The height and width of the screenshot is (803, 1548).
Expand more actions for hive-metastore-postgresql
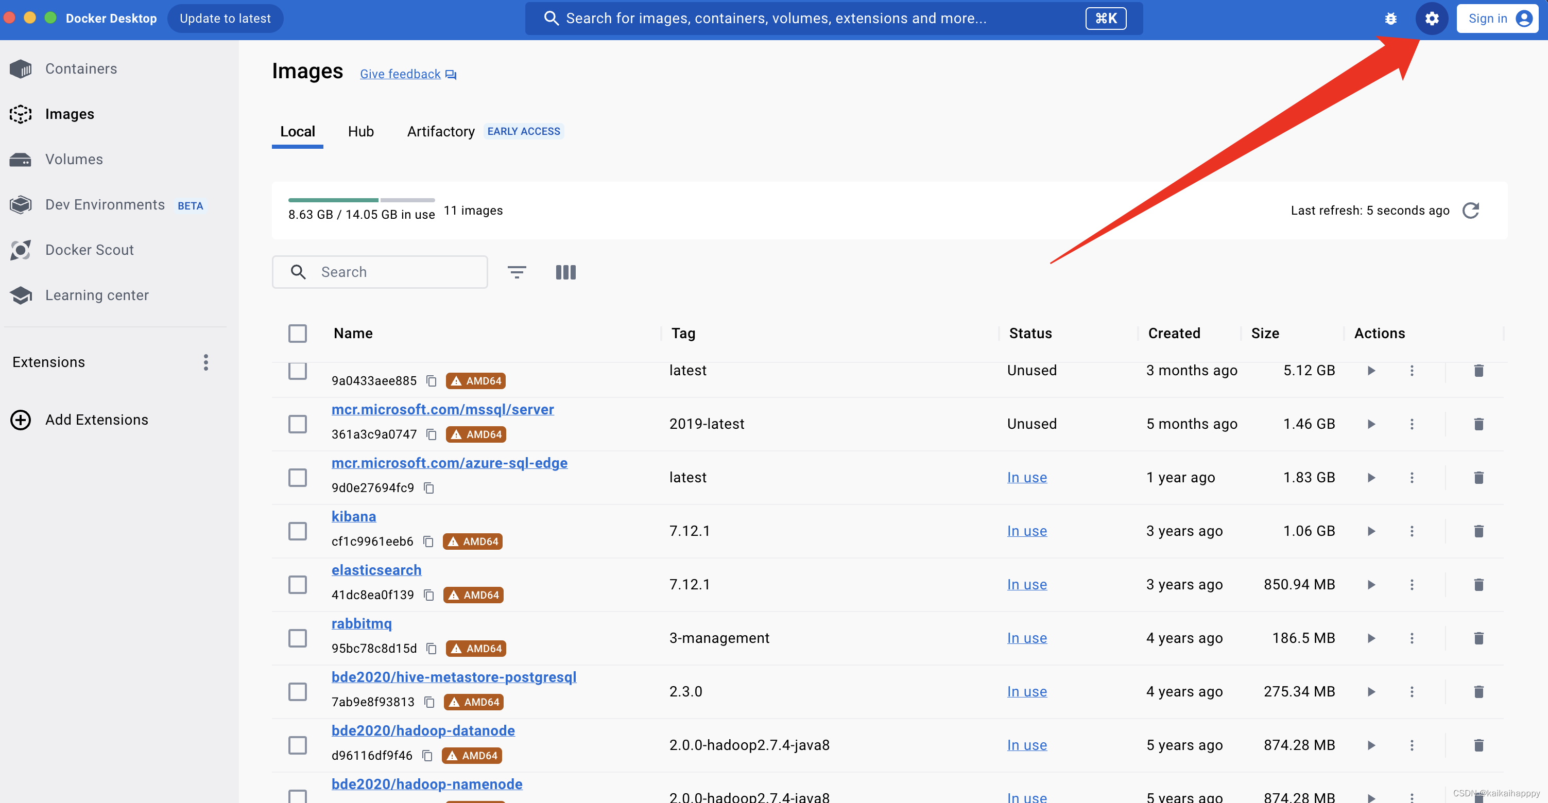1412,692
